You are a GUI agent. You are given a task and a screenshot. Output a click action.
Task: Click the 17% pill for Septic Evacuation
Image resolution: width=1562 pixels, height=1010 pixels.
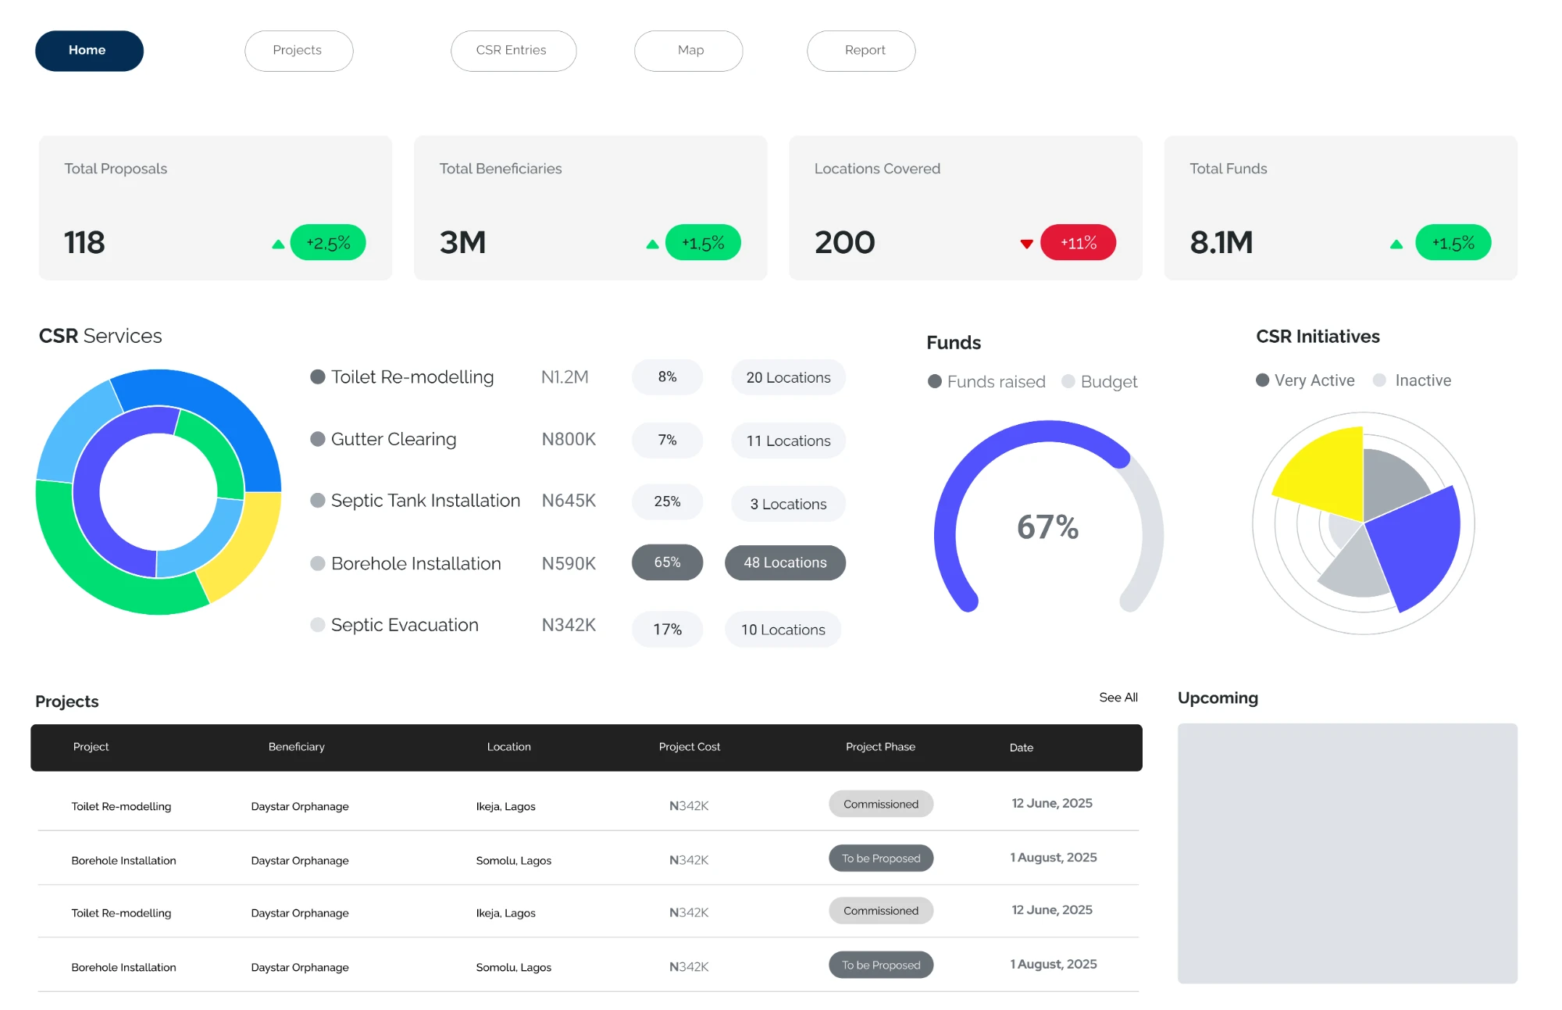668,630
